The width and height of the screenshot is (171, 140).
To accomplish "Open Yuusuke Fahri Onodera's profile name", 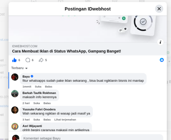I will pos(39,109).
